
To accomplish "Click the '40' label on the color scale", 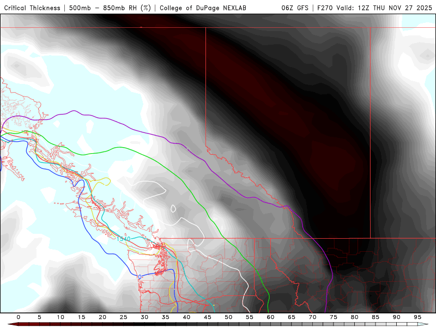I will point(186,317).
